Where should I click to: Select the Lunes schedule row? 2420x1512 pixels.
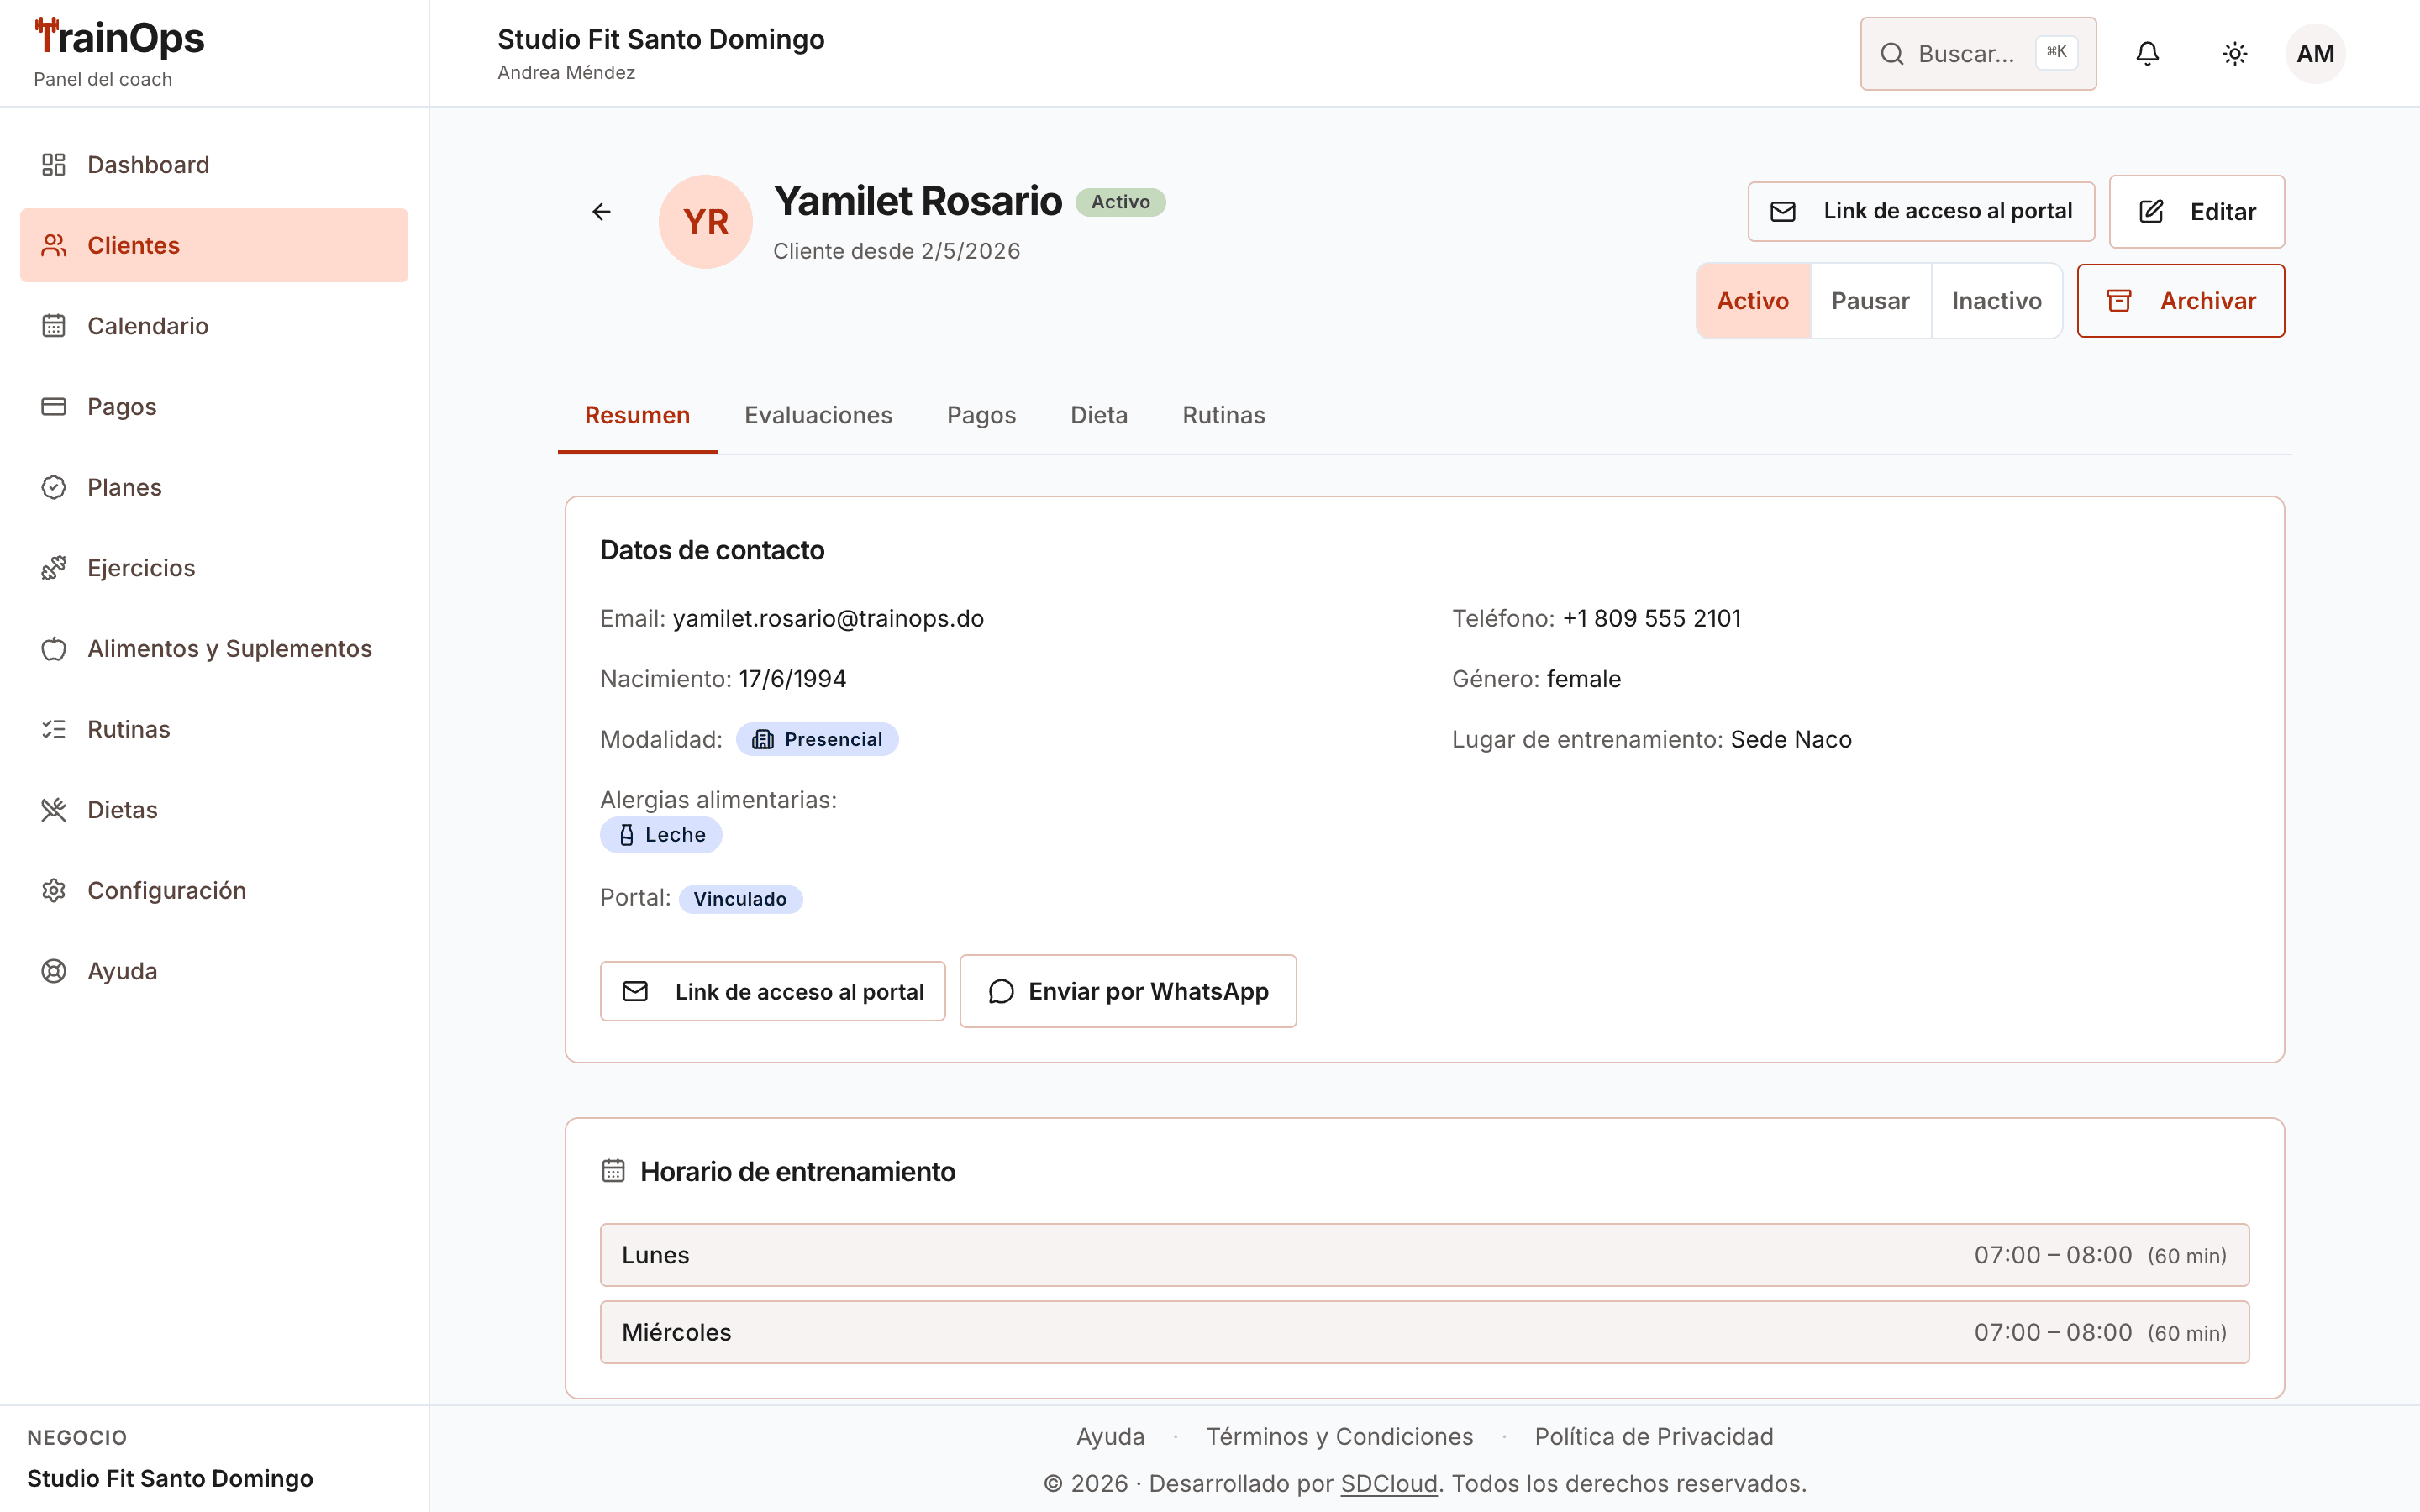pyautogui.click(x=1424, y=1255)
